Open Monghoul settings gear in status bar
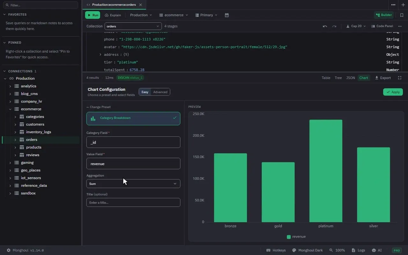The height and width of the screenshot is (255, 408). [9, 250]
